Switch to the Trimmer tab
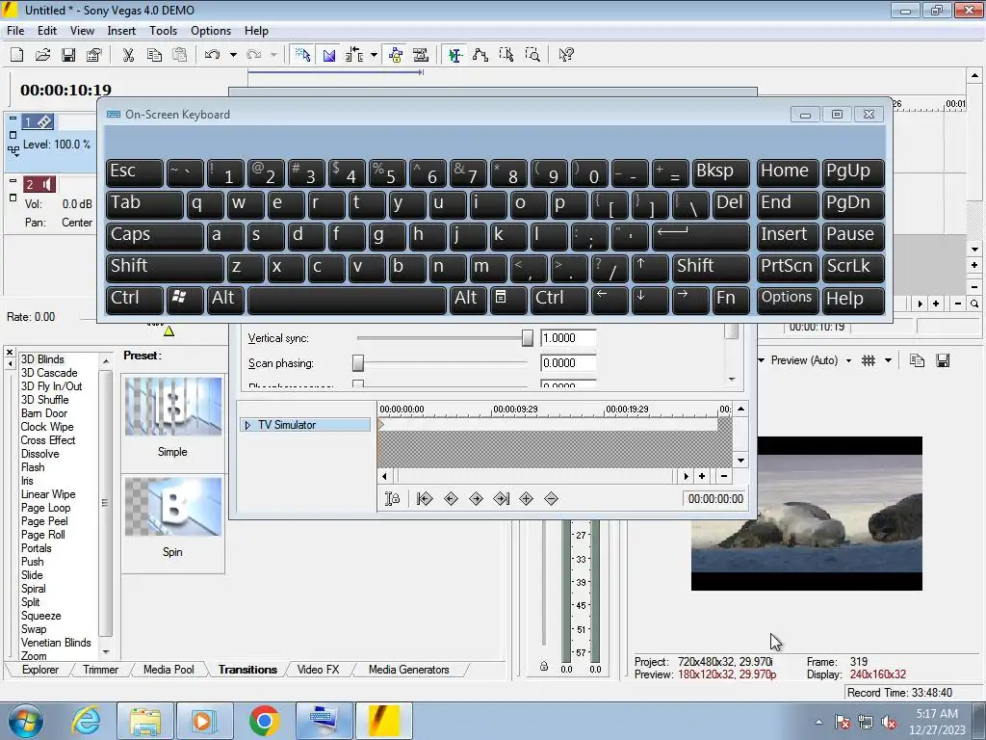The height and width of the screenshot is (740, 986). [x=100, y=670]
